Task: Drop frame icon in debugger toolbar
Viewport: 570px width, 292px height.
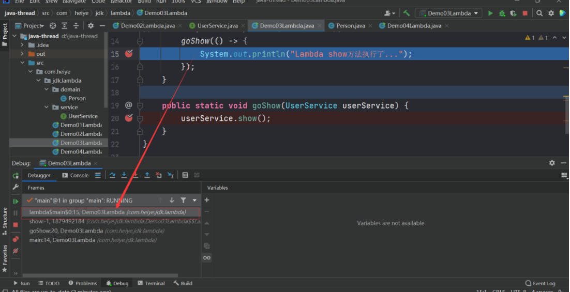Action: pos(159,175)
